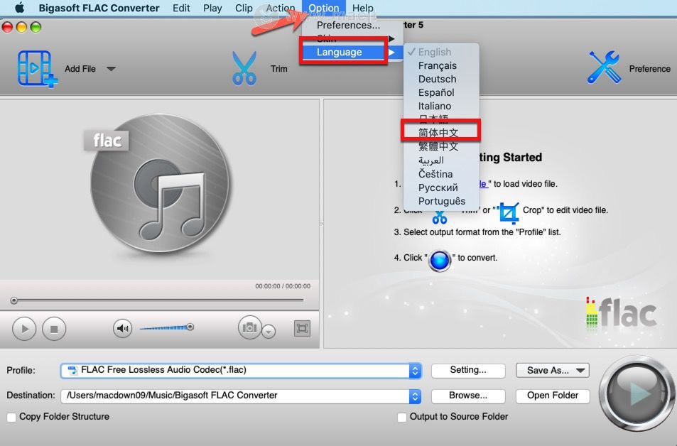Viewport: 677px width, 446px height.
Task: Open the Bigasoft FLAC Converter app menu
Action: pos(99,8)
